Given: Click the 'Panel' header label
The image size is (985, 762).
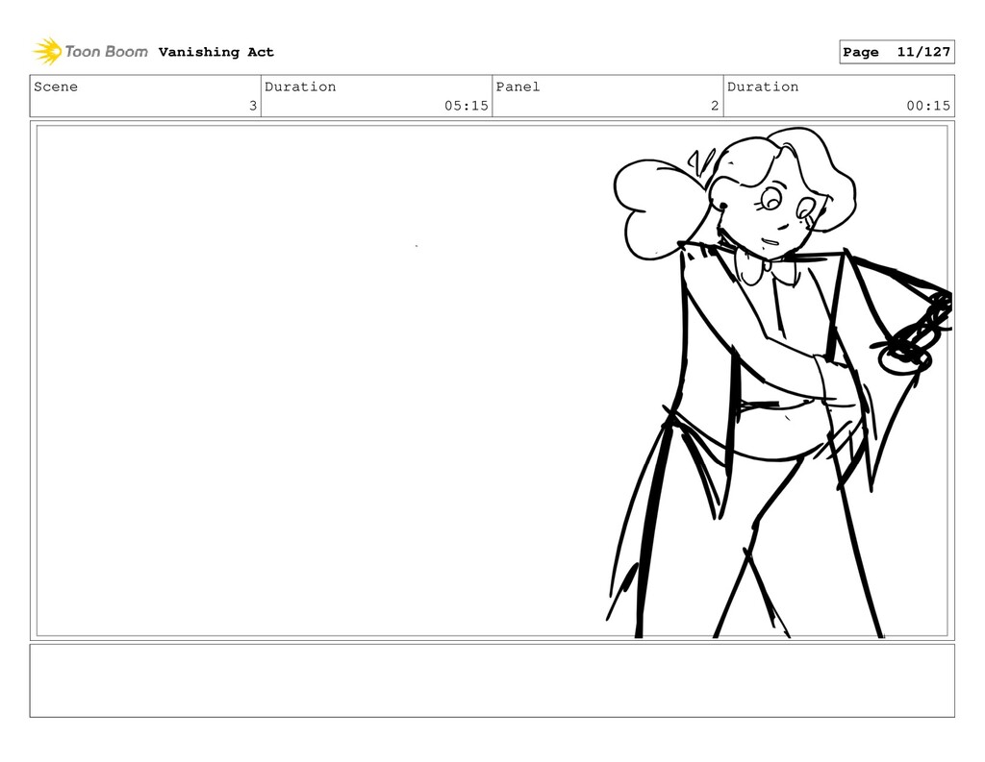Looking at the screenshot, I should click(518, 86).
